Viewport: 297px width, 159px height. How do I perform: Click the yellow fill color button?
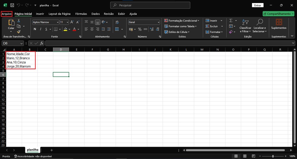coord(65,29)
